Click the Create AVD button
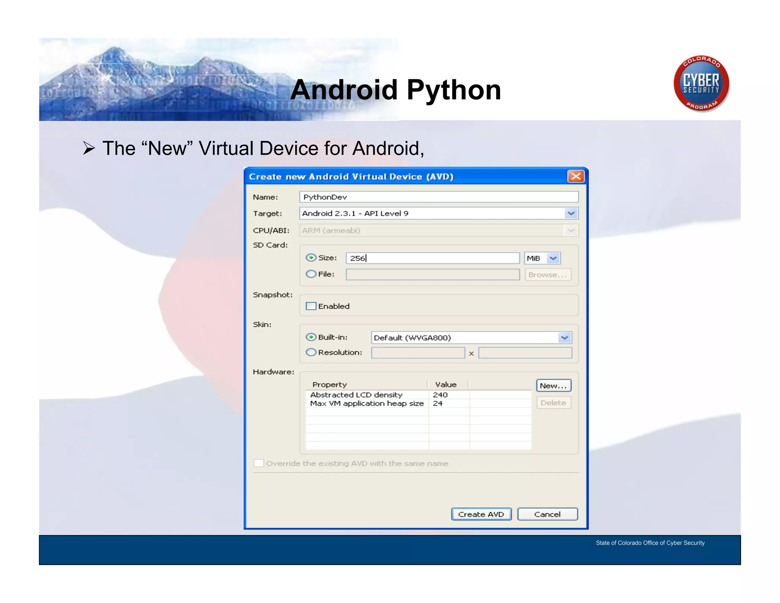 click(x=481, y=514)
